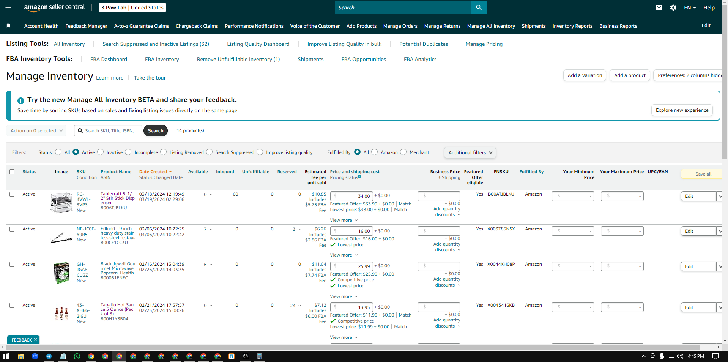Screen dimensions: 728x362
Task: Select the checkbox for Black Jewell row
Action: tap(12, 264)
